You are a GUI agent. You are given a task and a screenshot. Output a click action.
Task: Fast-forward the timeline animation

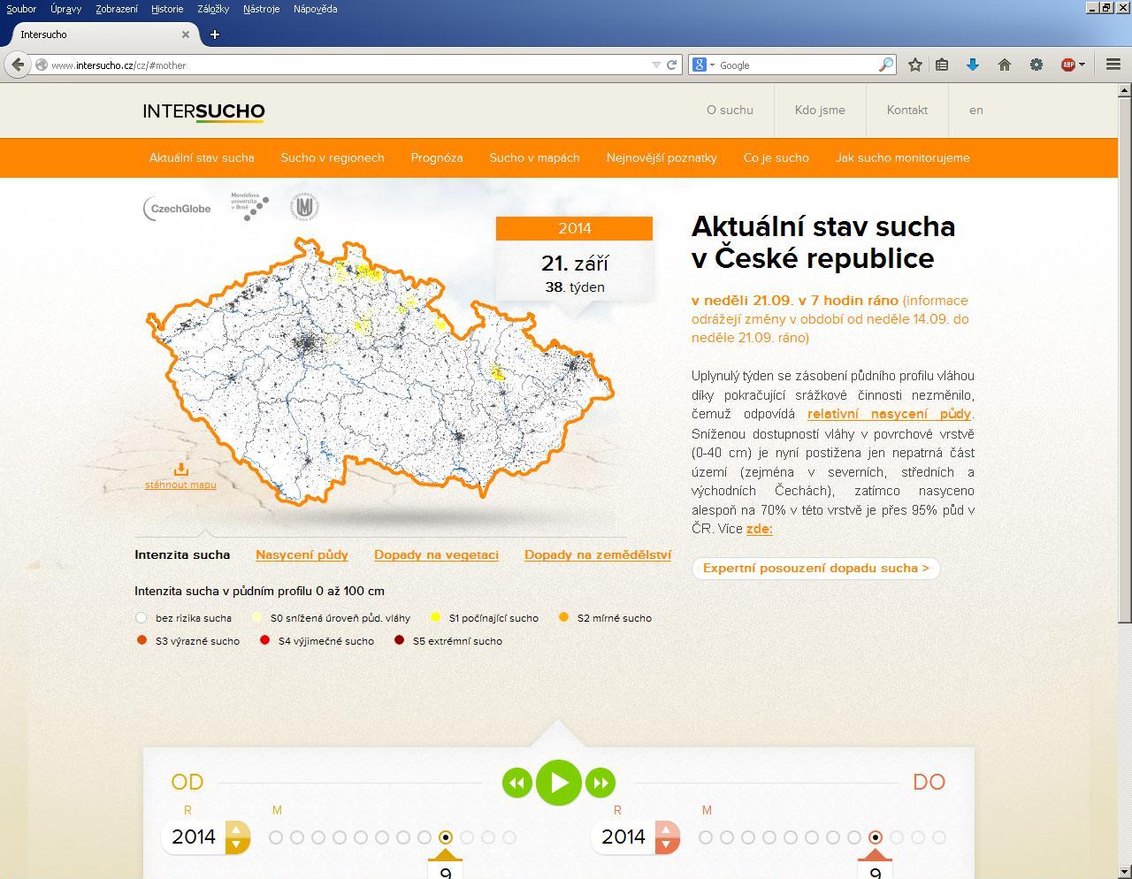(600, 783)
